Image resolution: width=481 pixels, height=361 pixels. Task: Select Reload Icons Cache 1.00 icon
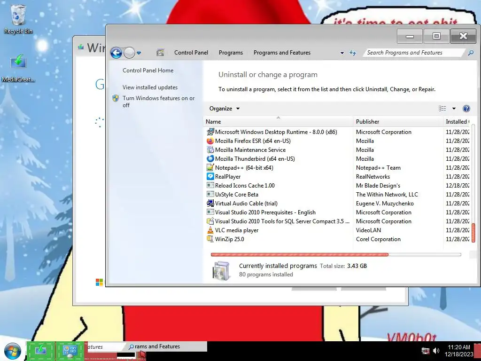click(210, 185)
